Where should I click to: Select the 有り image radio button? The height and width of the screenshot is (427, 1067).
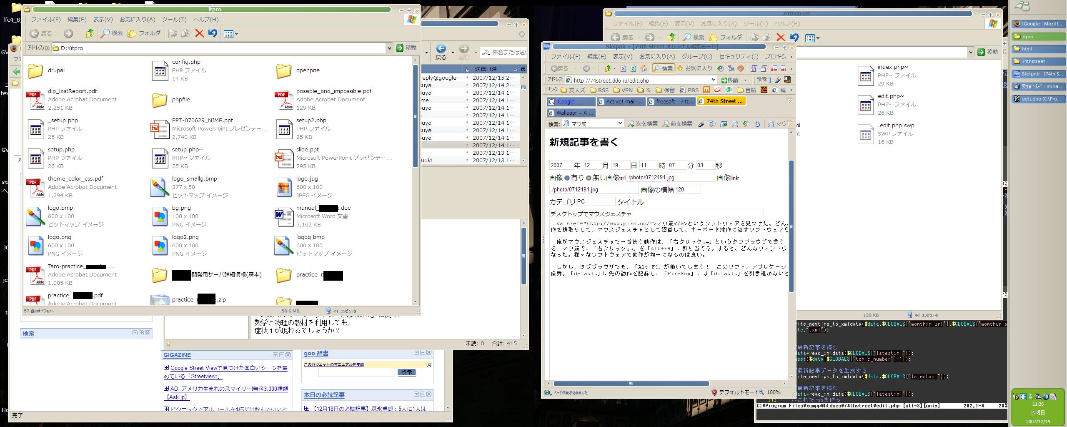pos(567,178)
